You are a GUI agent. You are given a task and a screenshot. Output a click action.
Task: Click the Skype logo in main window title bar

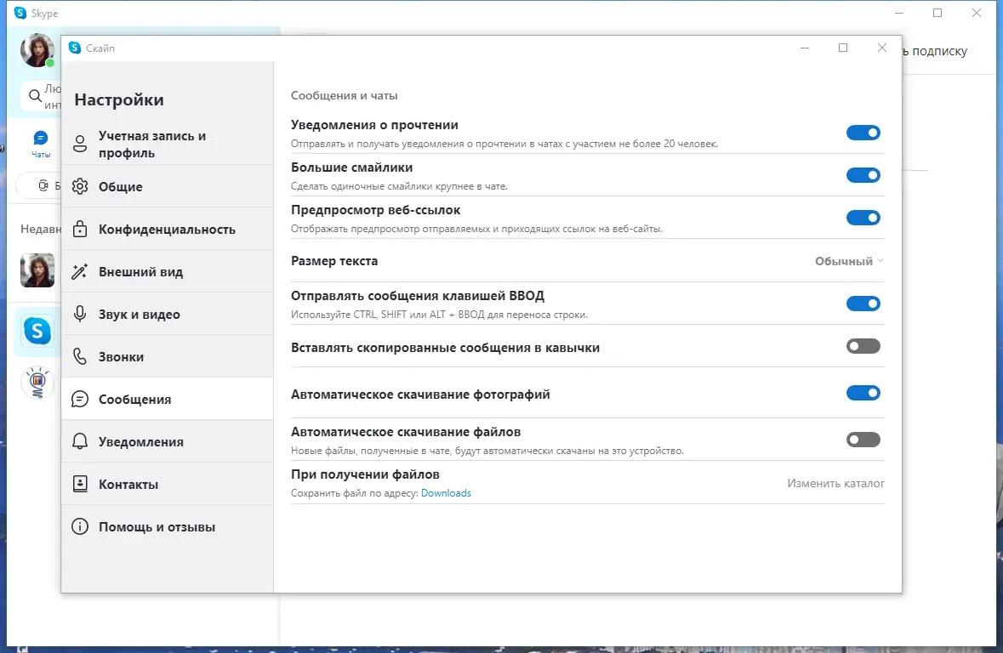[20, 13]
